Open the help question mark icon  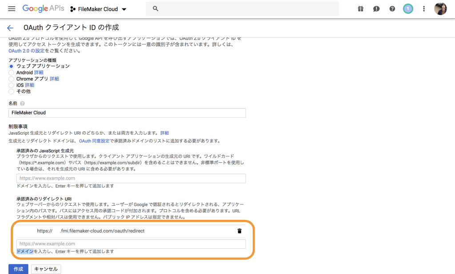tap(392, 9)
